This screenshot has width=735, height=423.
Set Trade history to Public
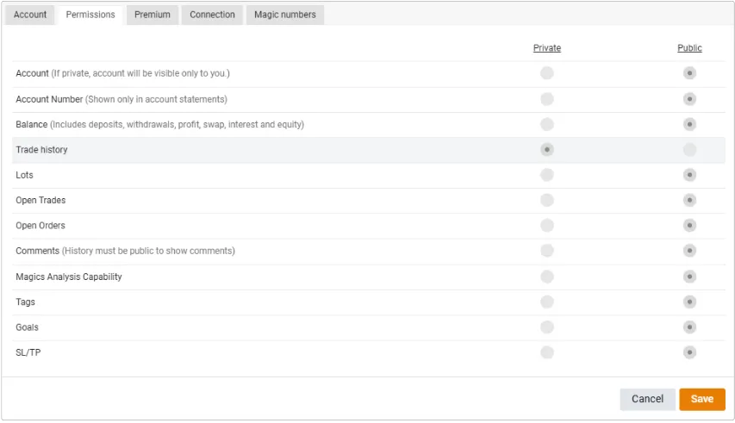click(x=689, y=150)
